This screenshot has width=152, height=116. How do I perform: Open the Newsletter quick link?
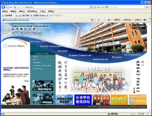tap(37, 62)
